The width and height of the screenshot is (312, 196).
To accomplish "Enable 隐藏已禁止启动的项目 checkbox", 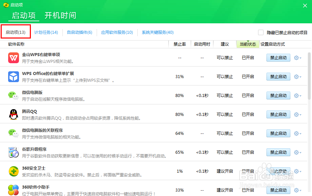I will [x=260, y=32].
